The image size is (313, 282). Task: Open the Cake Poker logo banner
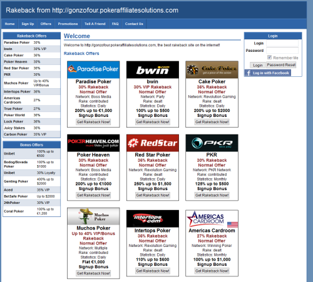212,69
